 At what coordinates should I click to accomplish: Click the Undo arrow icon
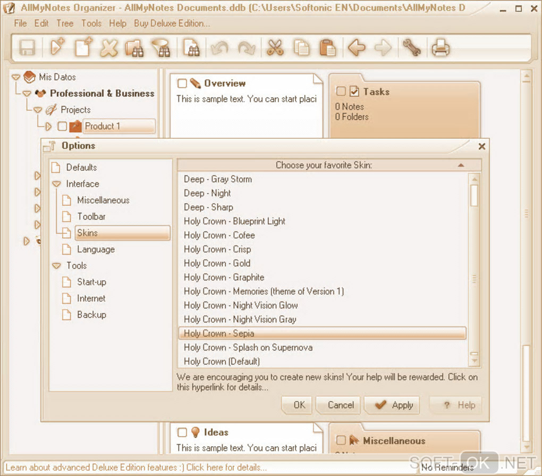click(220, 48)
